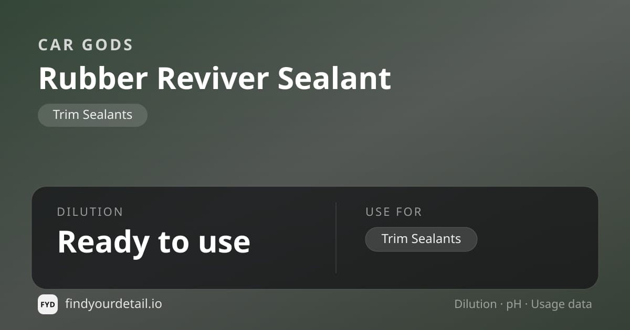630x330 pixels.
Task: Click the word GODS in brand name
Action: 108,45
